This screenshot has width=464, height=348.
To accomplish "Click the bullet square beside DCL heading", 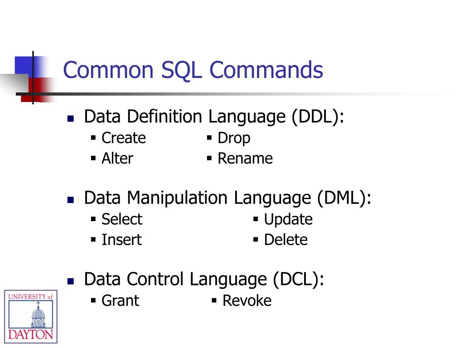I will (x=70, y=281).
